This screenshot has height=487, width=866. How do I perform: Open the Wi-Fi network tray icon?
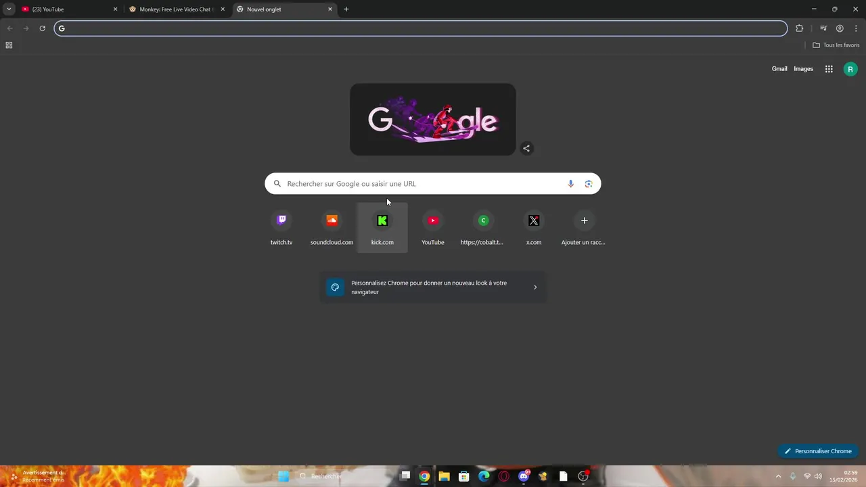(807, 476)
